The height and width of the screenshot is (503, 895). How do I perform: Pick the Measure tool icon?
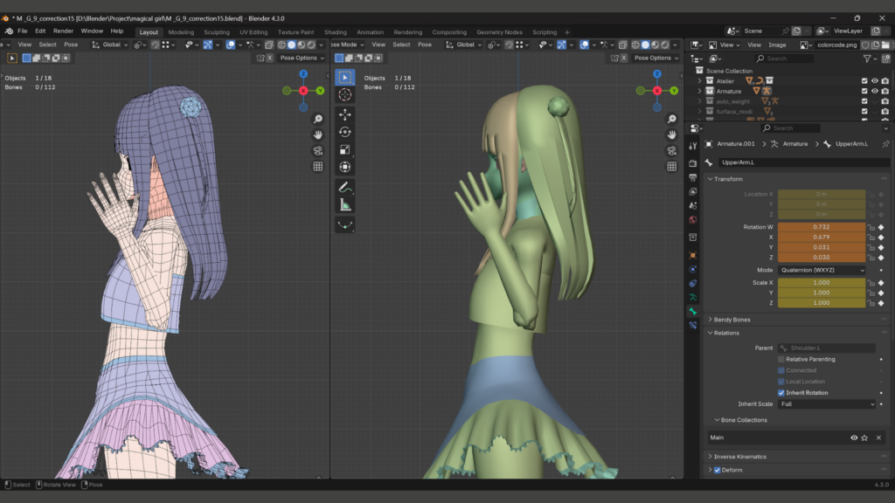coord(344,205)
